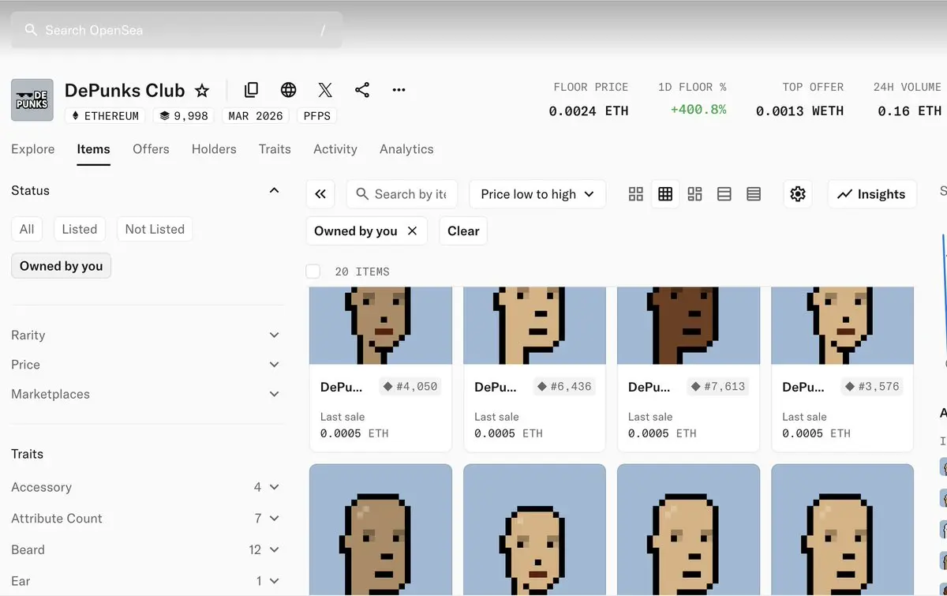Click the DePunks Club collection logo

[32, 99]
